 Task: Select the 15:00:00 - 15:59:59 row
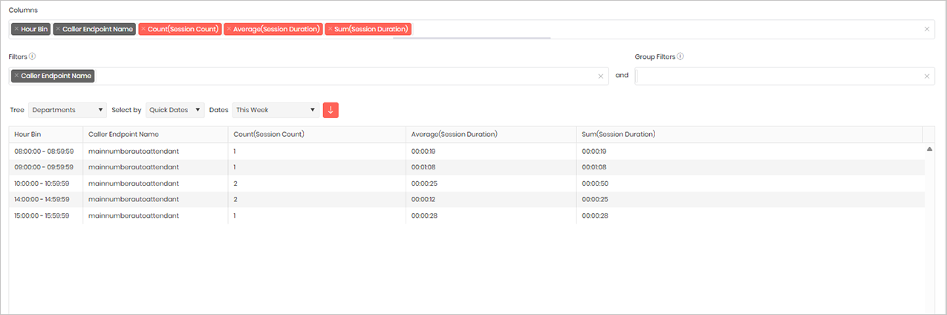point(466,215)
